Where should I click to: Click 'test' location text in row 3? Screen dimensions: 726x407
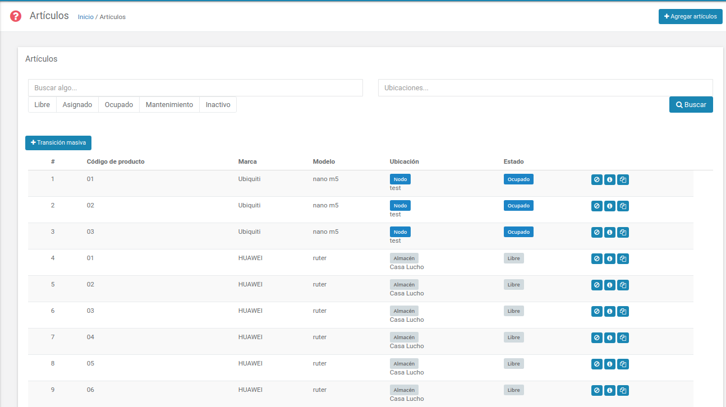tap(396, 240)
